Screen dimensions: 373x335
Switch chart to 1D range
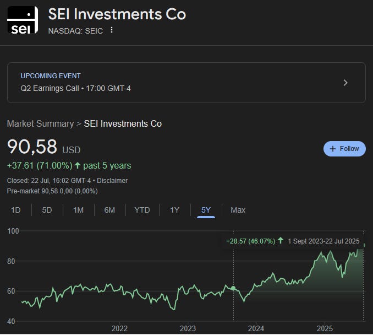pyautogui.click(x=16, y=210)
